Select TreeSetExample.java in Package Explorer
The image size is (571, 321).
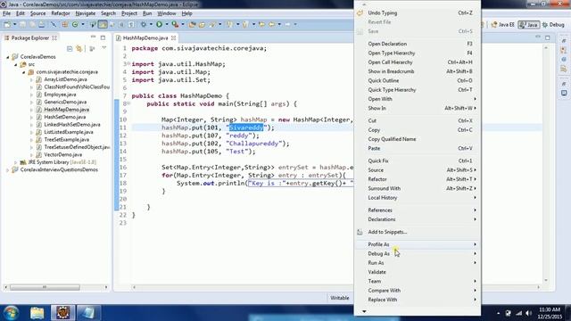coord(66,139)
